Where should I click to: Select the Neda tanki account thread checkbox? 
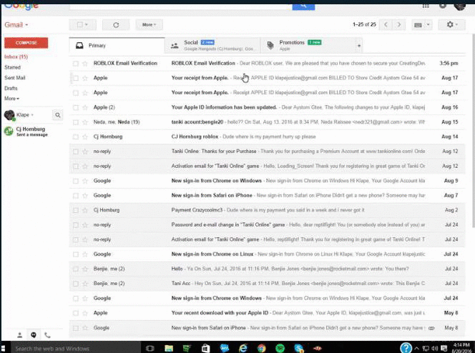click(x=76, y=122)
